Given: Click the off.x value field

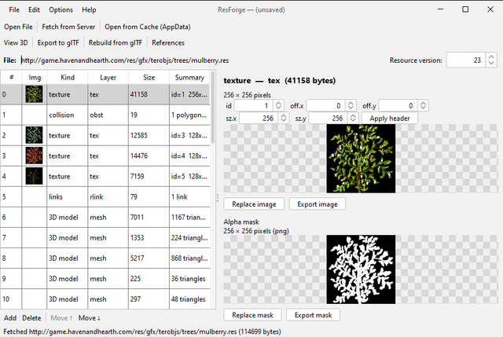Looking at the screenshot, I should pyautogui.click(x=326, y=105).
